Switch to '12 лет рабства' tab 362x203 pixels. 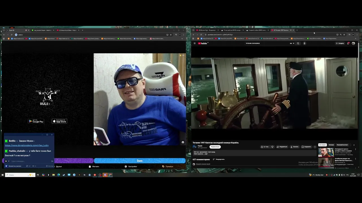(232, 30)
